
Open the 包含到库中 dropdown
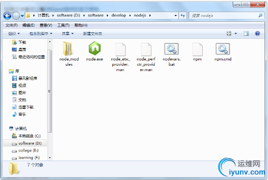click(41, 34)
